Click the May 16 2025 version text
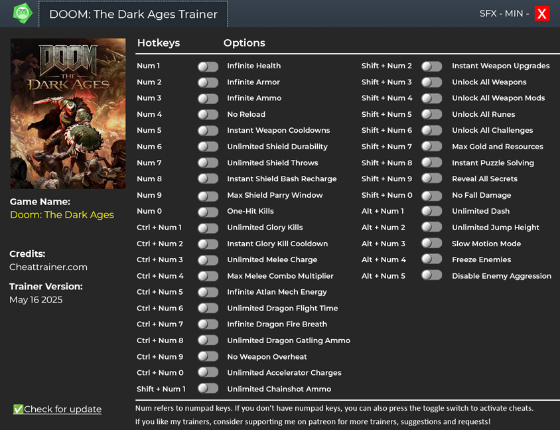The height and width of the screenshot is (430, 560). (x=36, y=300)
